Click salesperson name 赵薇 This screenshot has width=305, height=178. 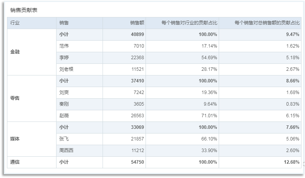[64, 116]
